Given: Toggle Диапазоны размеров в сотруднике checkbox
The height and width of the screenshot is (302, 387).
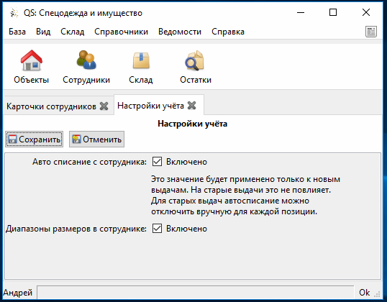Looking at the screenshot, I should click(x=157, y=229).
